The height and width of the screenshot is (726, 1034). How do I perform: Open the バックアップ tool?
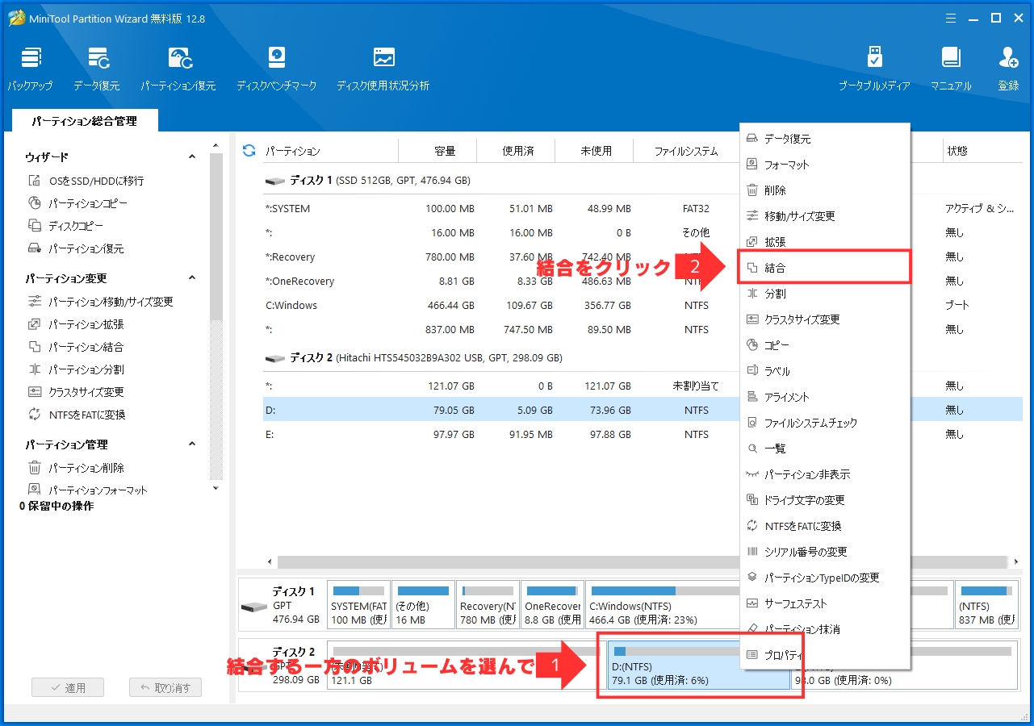31,69
